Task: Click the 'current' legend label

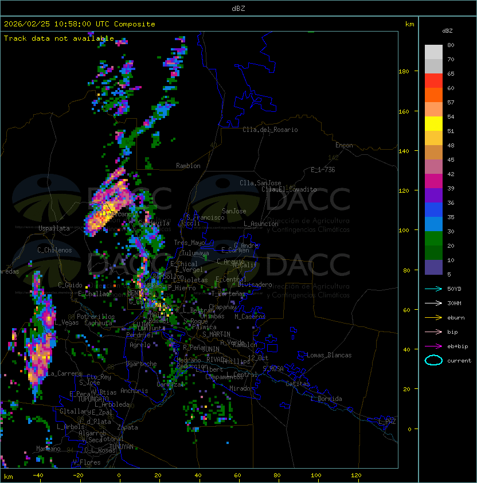Action: click(459, 361)
